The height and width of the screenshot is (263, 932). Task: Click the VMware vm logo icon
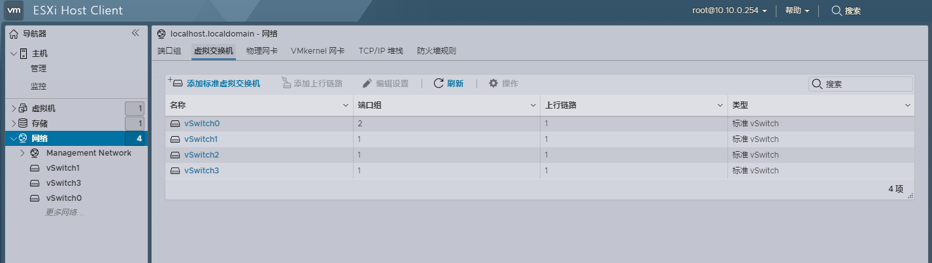[14, 11]
